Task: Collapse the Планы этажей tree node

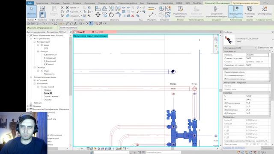Action: click(38, 87)
